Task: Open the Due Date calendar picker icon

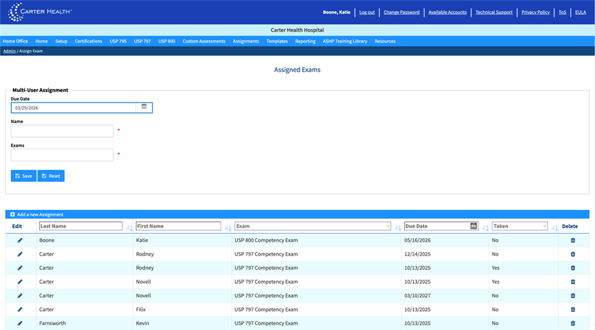Action: [144, 107]
